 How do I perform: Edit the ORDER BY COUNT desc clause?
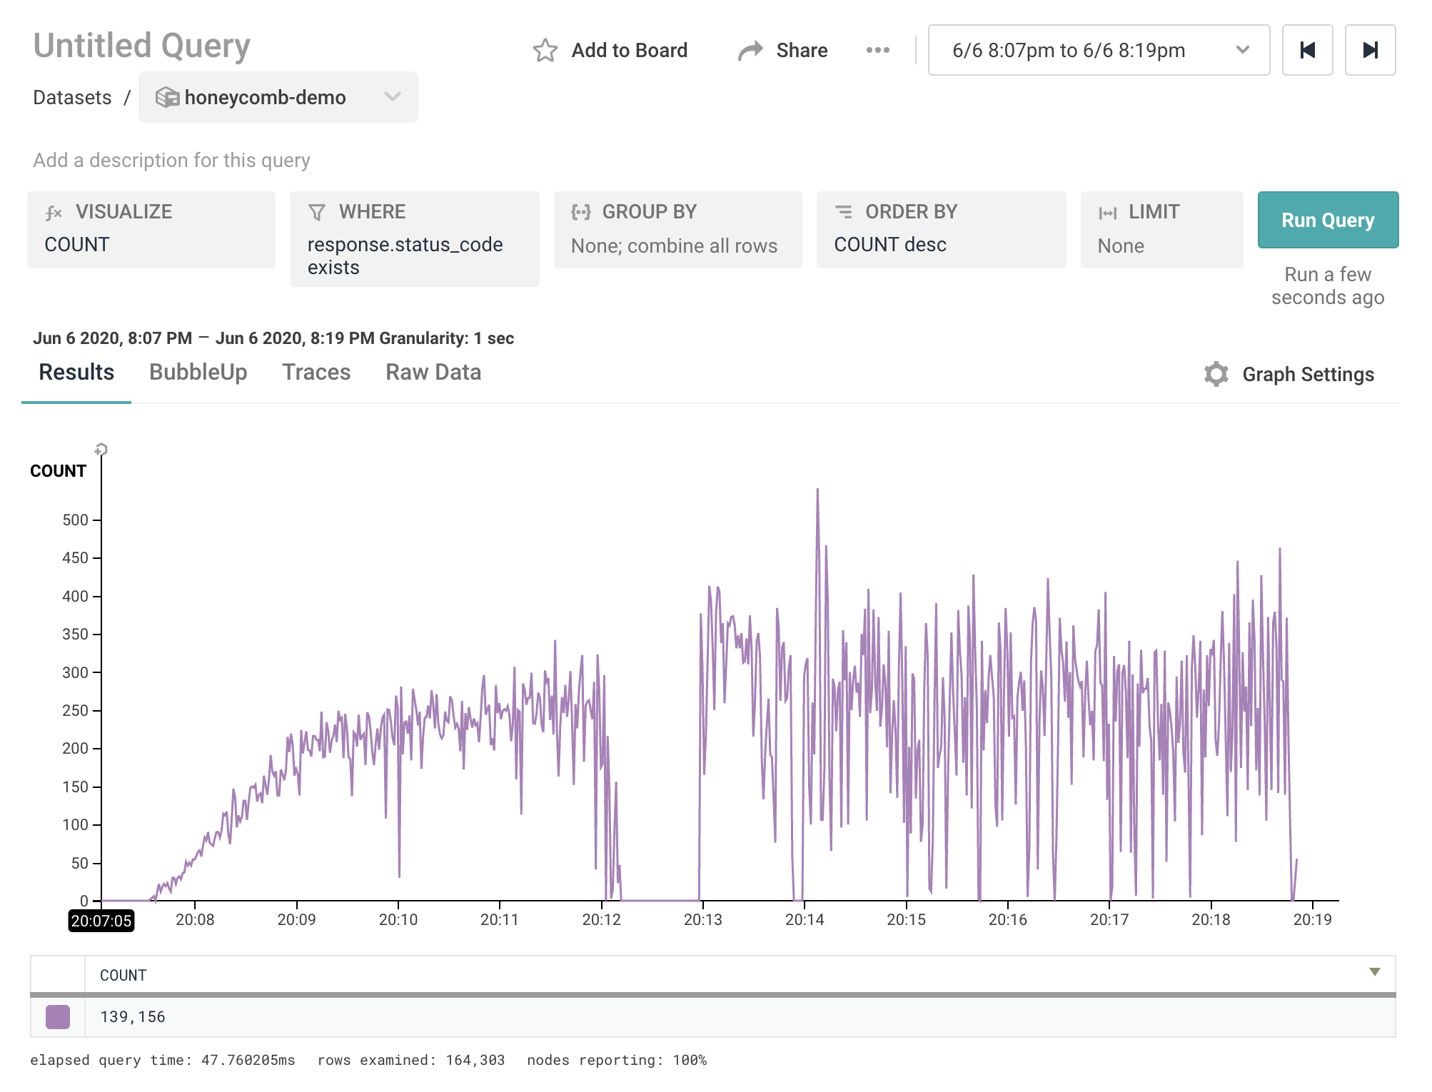[942, 230]
